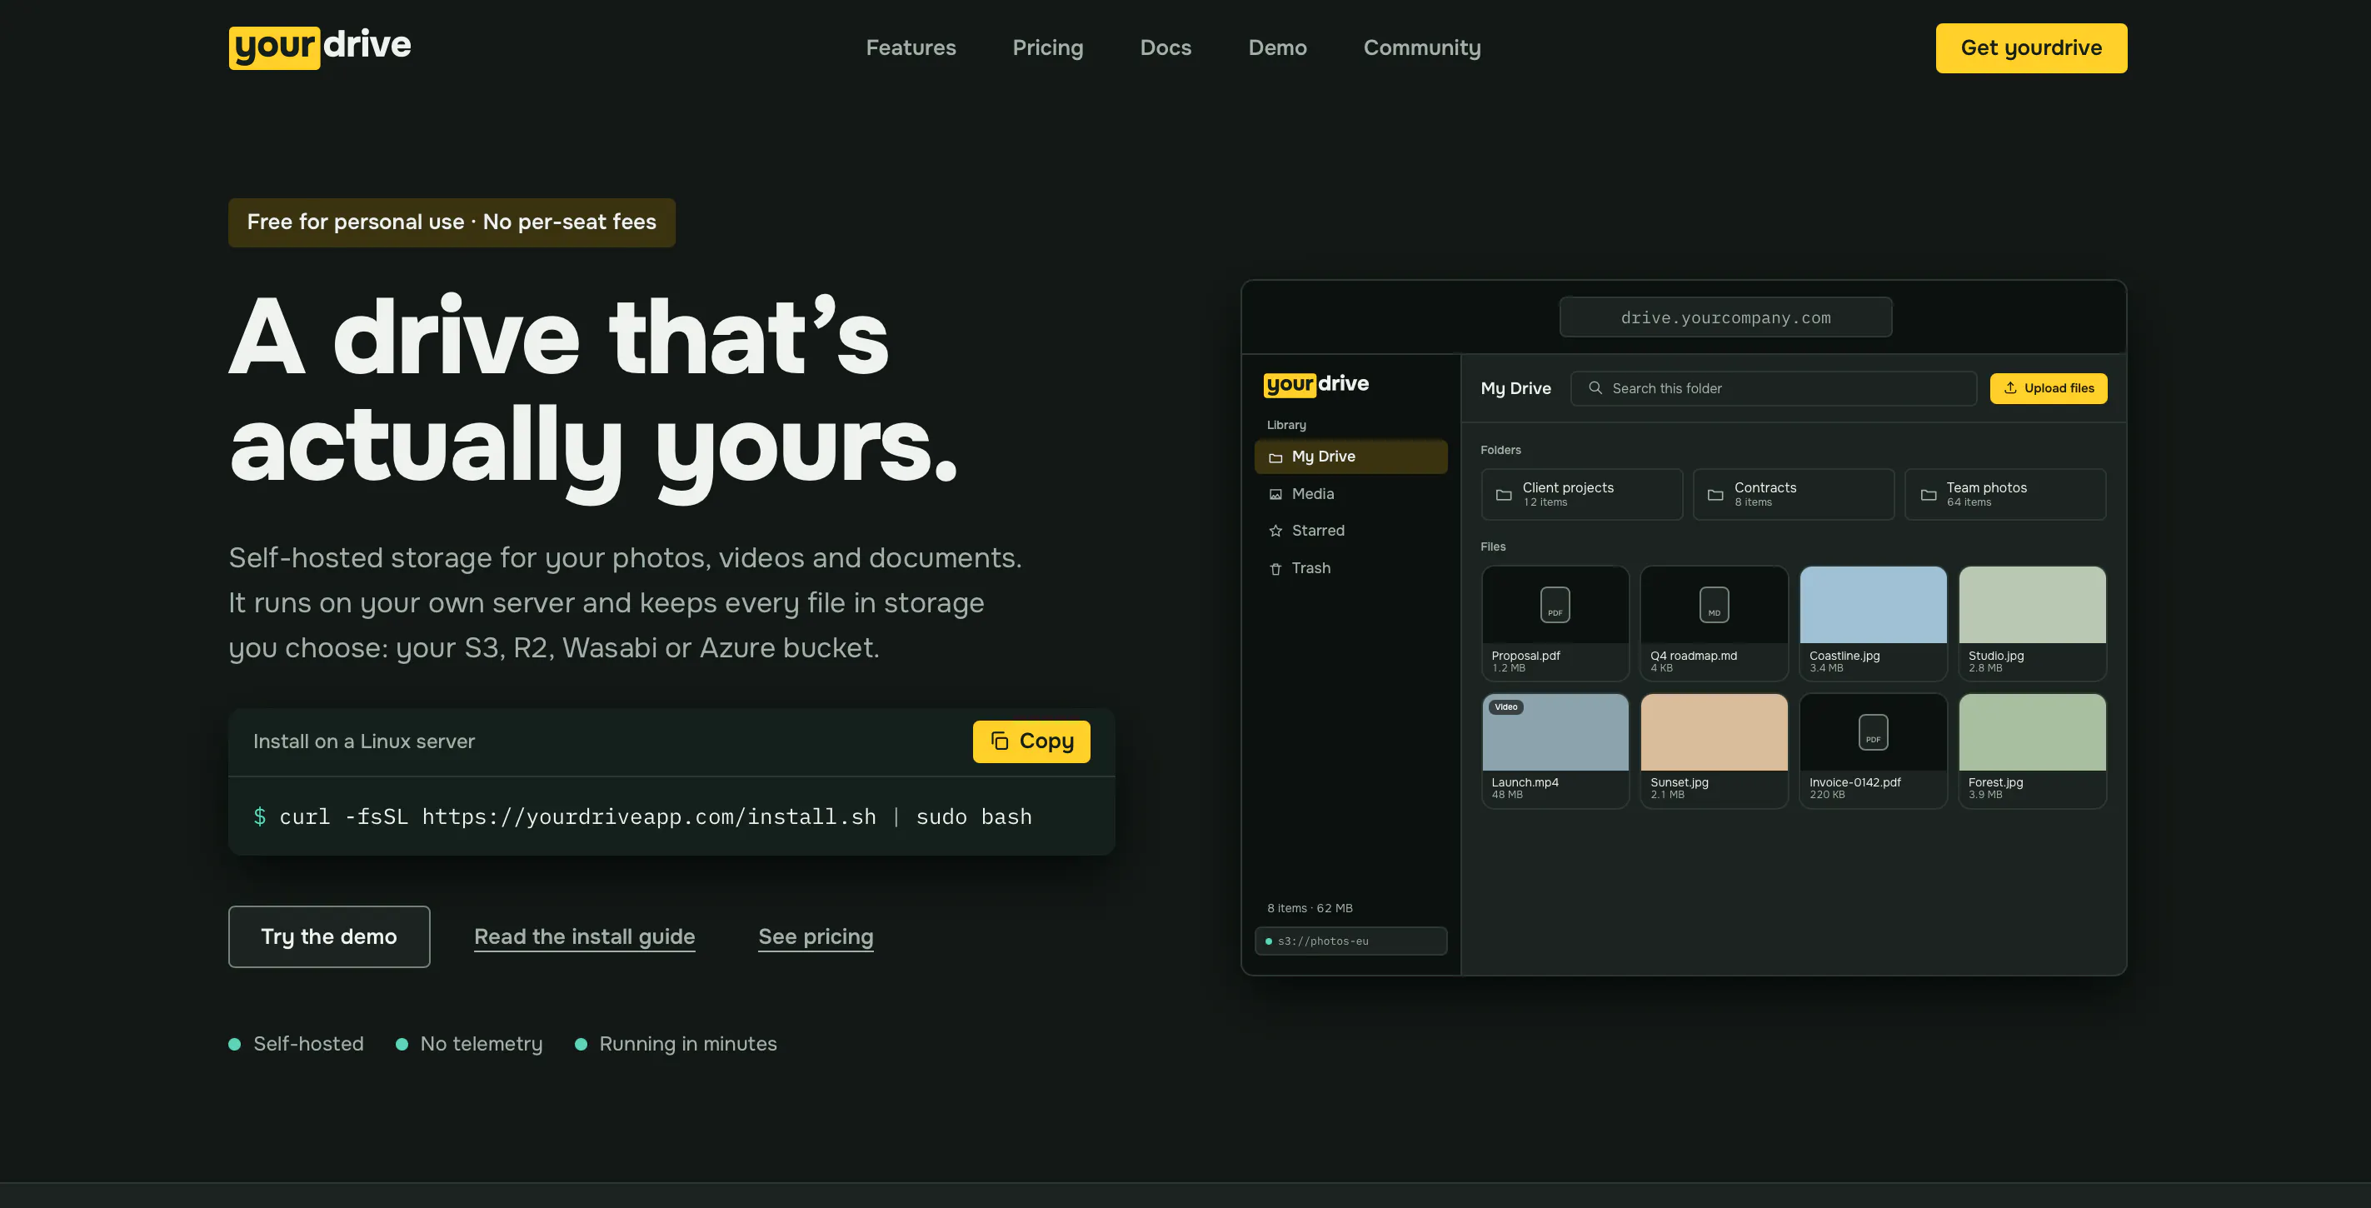Click the magnifier icon in the search field
Viewport: 2371px width, 1208px height.
point(1595,388)
